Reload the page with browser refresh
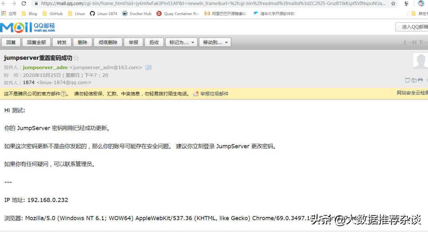The height and width of the screenshot is (232, 428). 24,4
